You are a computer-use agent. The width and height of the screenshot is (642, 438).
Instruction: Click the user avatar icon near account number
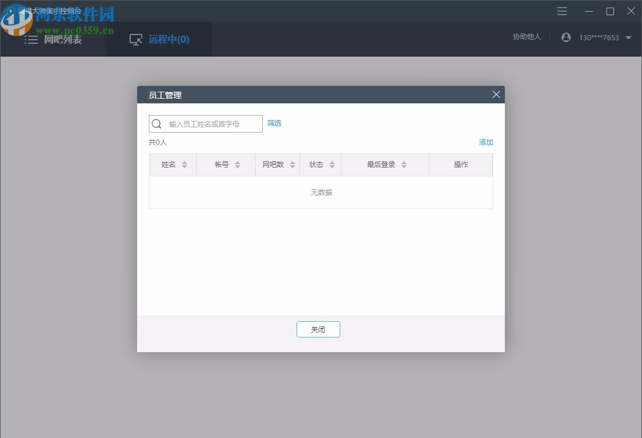coord(566,37)
